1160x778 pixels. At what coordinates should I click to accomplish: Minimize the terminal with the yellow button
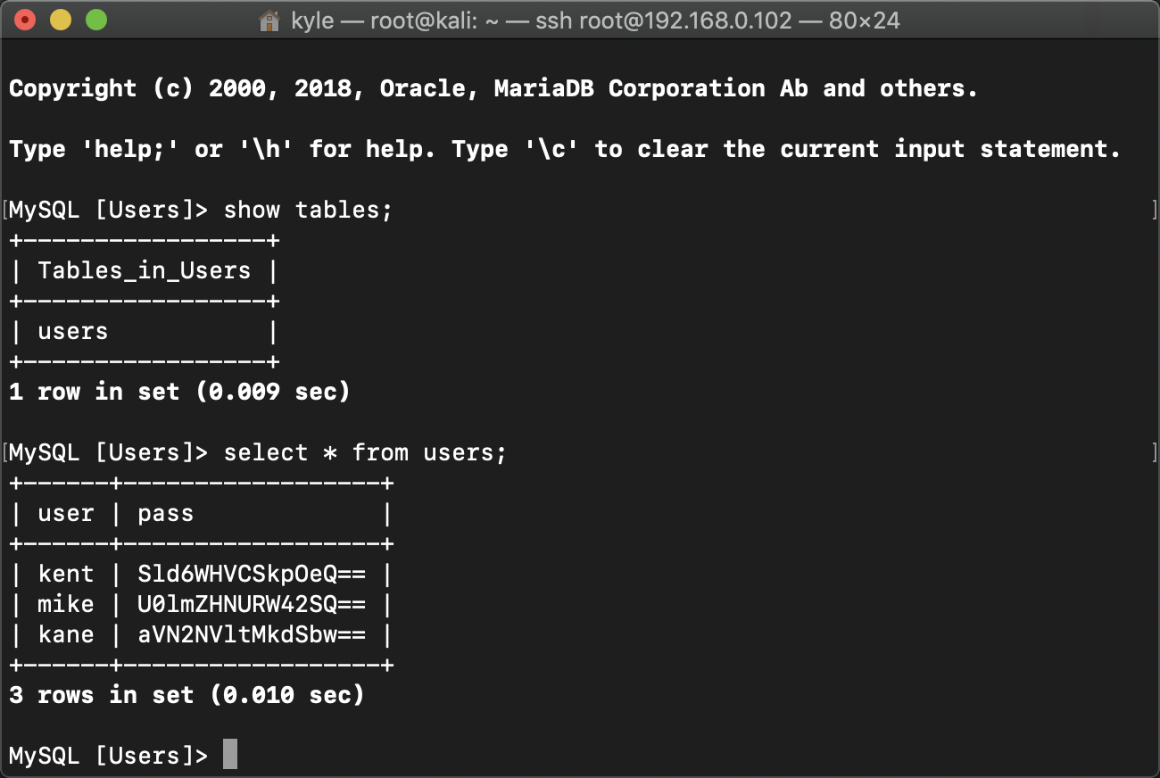(x=61, y=20)
